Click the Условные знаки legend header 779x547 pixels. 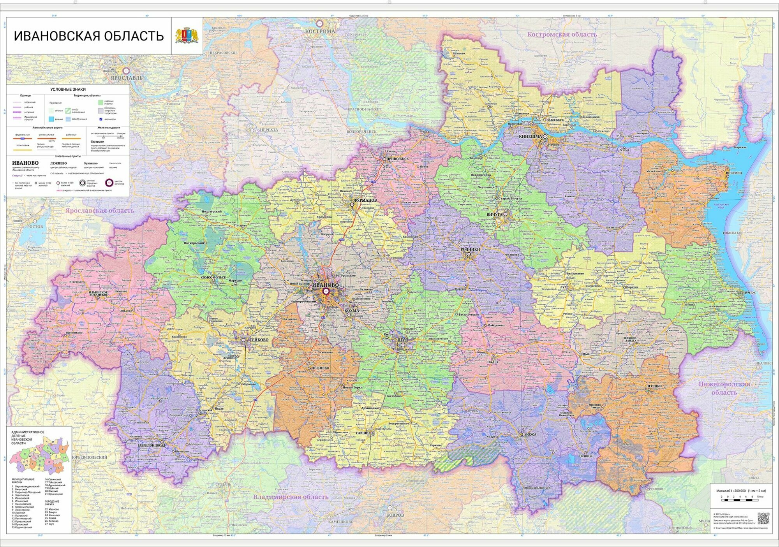[68, 90]
